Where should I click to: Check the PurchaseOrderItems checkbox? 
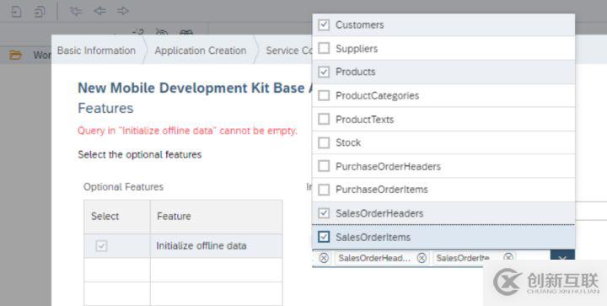(x=324, y=190)
